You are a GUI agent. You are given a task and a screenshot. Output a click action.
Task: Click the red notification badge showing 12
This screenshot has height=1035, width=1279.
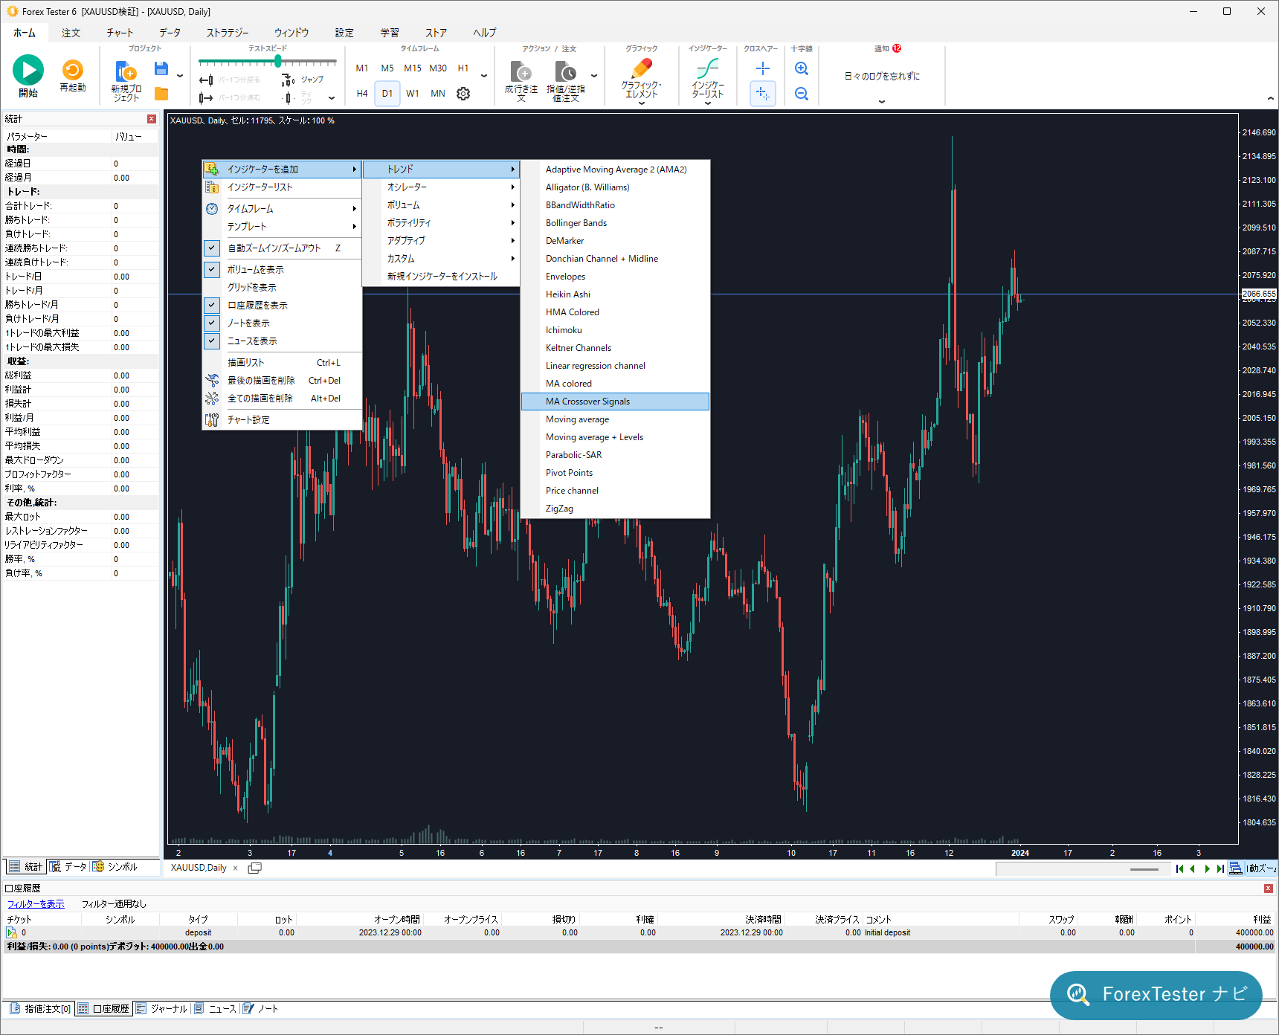pyautogui.click(x=897, y=48)
